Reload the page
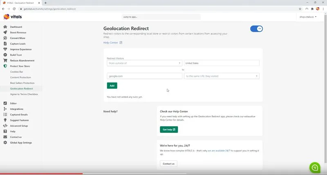This screenshot has height=175, width=327. (14, 9)
